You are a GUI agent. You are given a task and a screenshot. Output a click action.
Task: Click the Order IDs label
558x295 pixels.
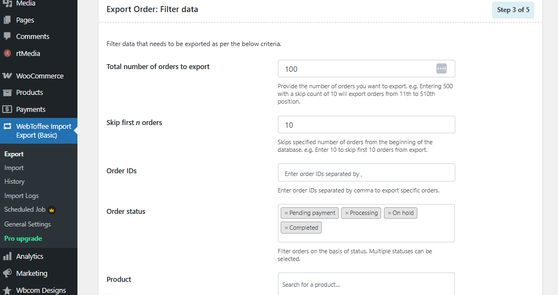tap(121, 171)
